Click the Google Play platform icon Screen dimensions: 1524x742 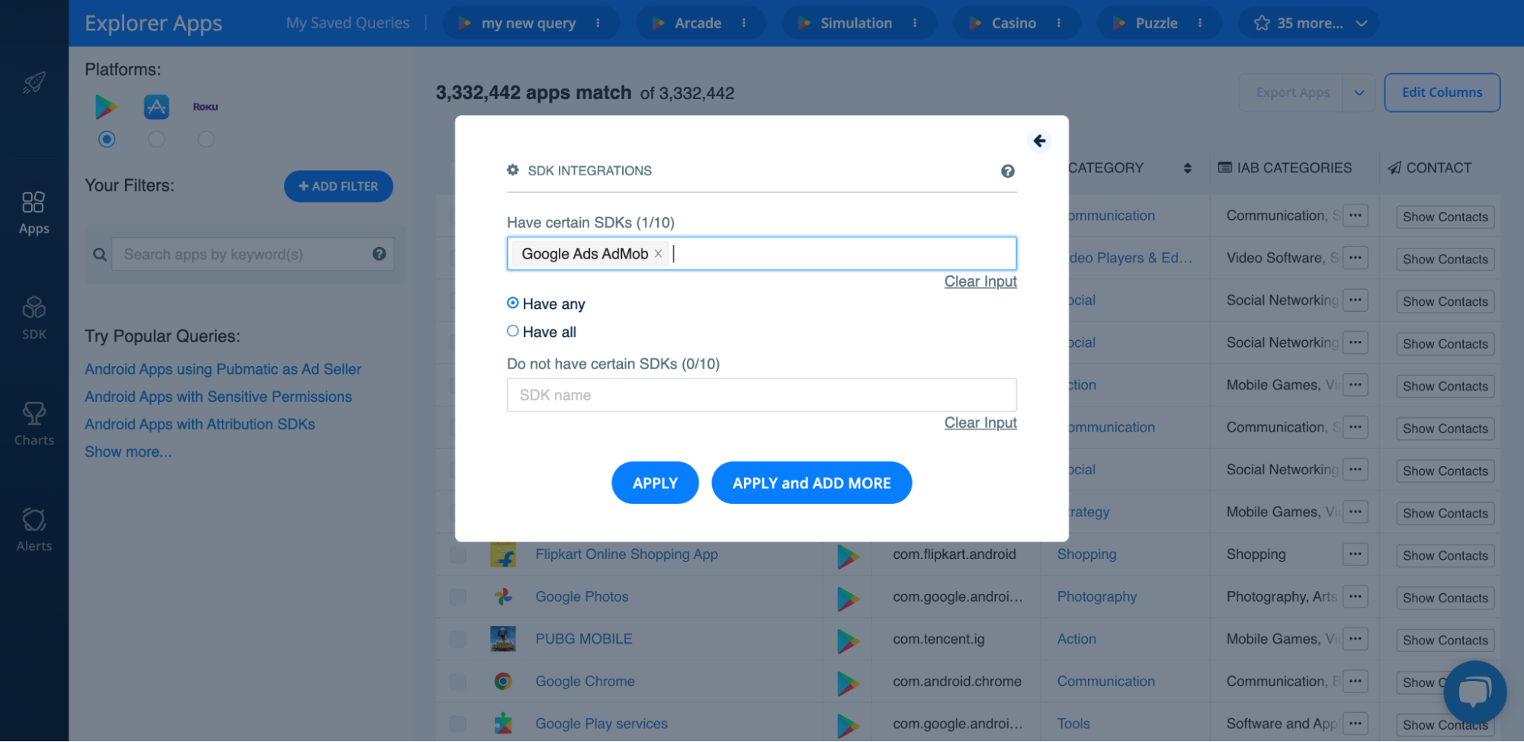(106, 107)
